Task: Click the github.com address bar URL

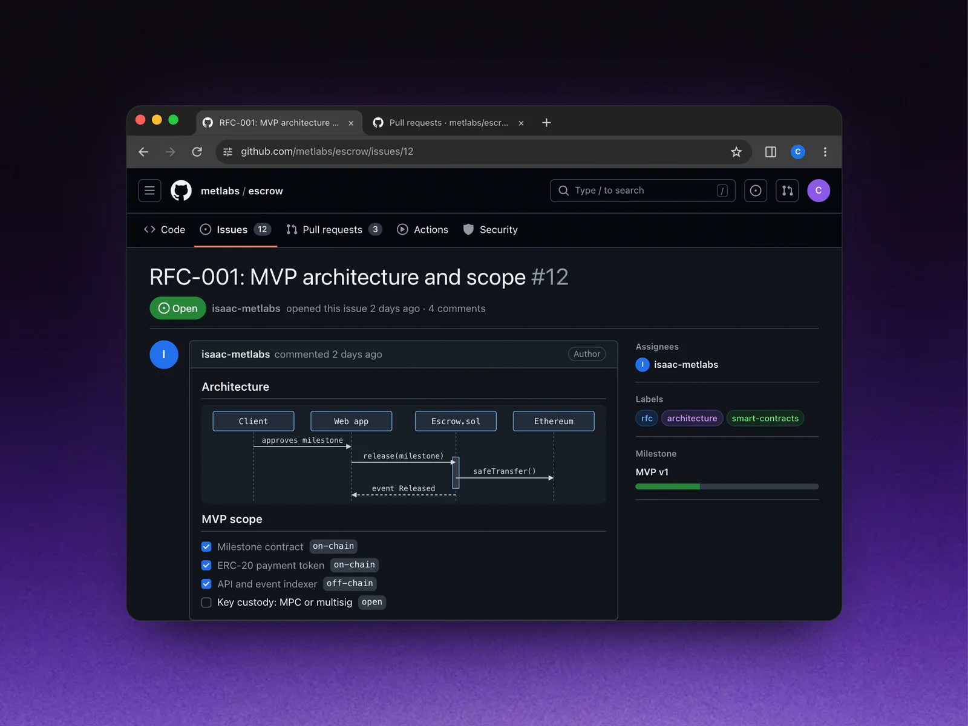Action: (x=327, y=152)
